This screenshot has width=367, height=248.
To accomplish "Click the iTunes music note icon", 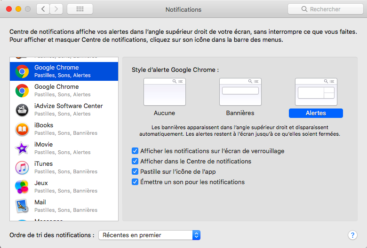I will (x=22, y=168).
